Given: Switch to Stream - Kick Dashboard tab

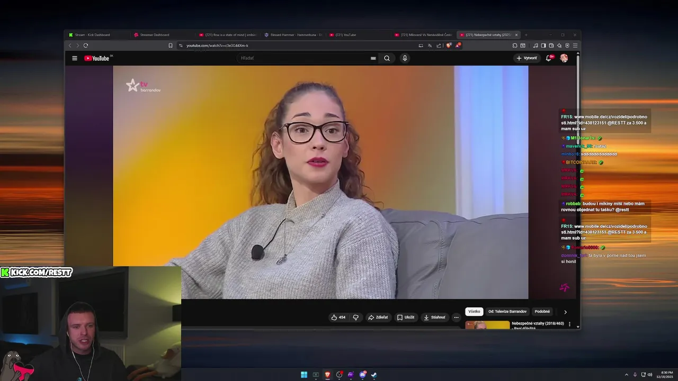Looking at the screenshot, I should pos(97,35).
